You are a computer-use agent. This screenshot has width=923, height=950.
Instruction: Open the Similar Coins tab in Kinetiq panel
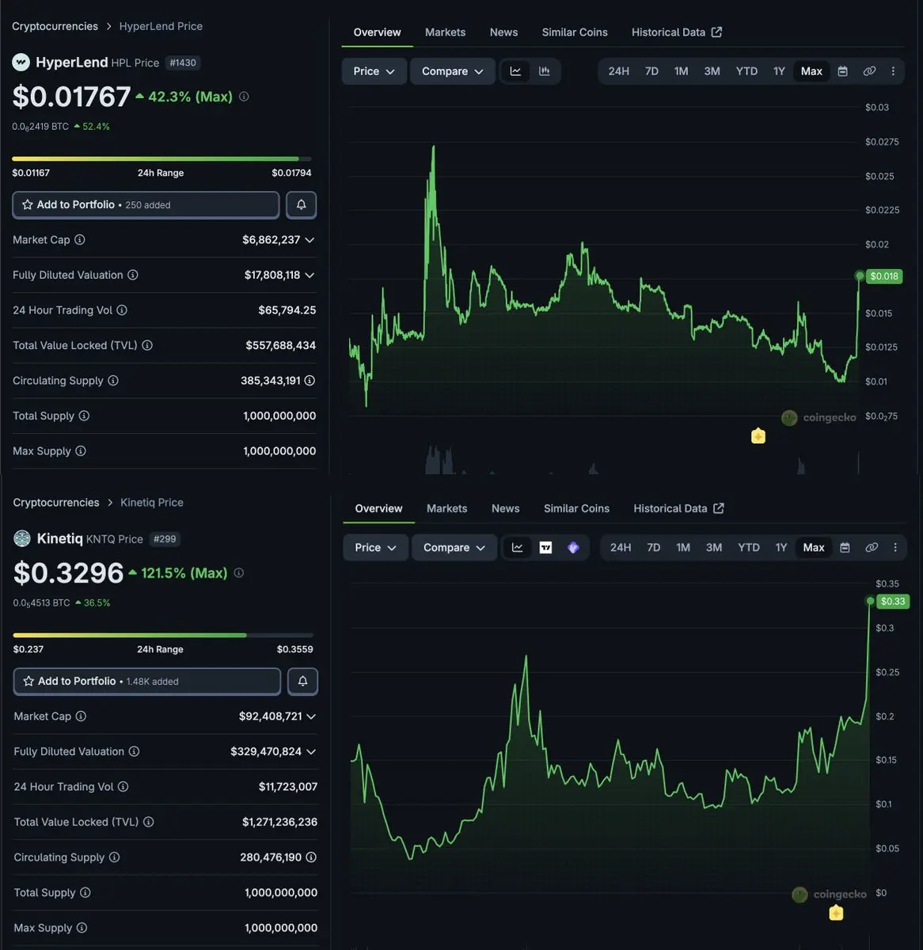pyautogui.click(x=576, y=509)
